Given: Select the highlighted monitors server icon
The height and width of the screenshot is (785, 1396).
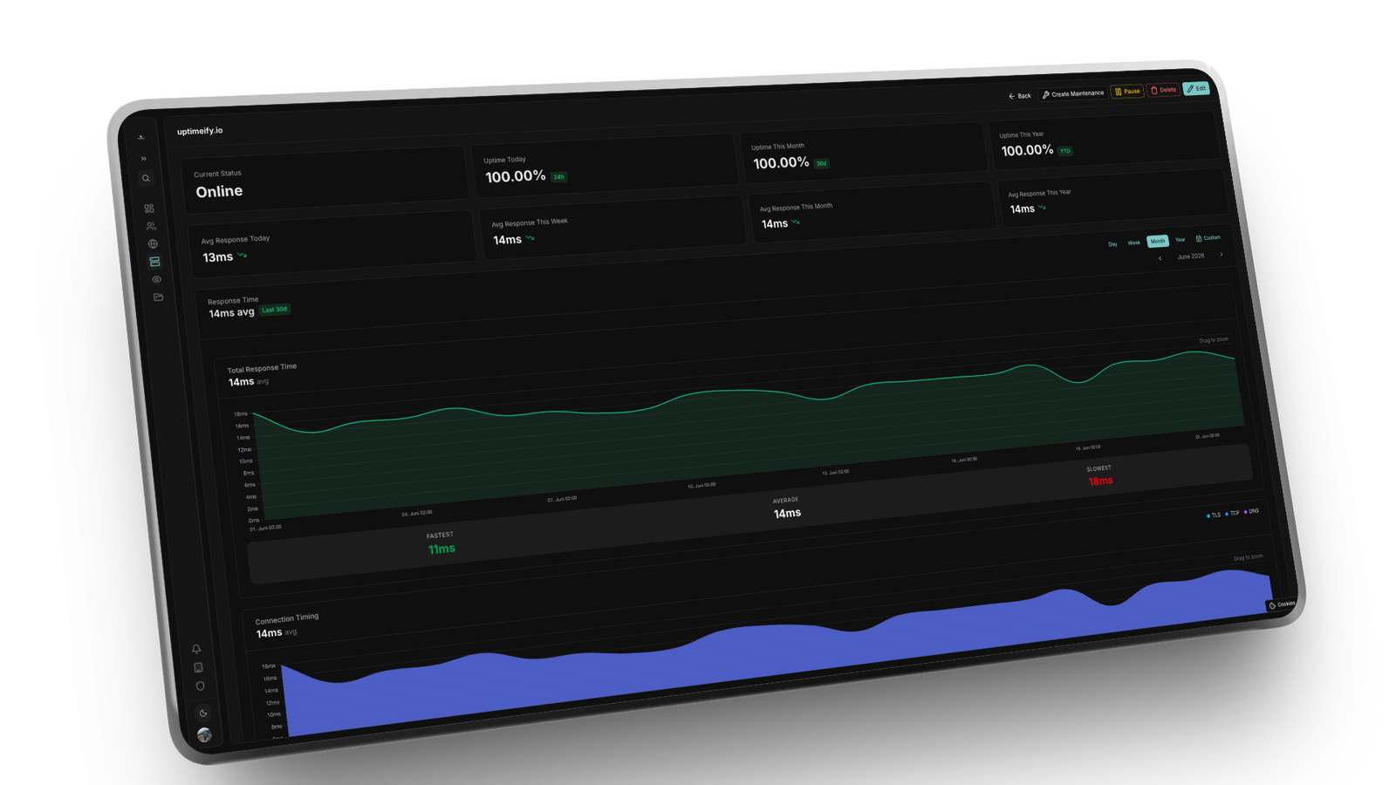Looking at the screenshot, I should tap(154, 262).
